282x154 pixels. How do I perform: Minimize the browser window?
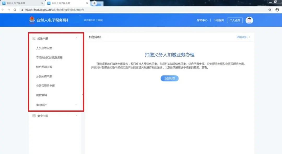(270, 2)
